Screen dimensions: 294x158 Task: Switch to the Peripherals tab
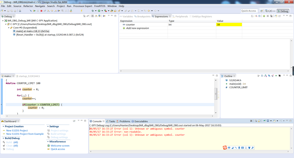pos(180,16)
